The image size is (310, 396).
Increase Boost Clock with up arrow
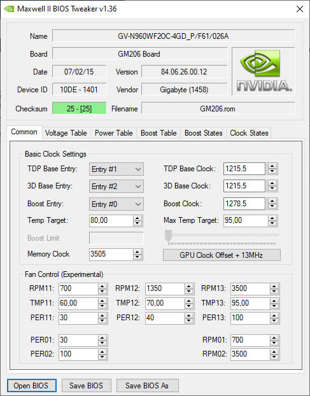[x=272, y=201]
